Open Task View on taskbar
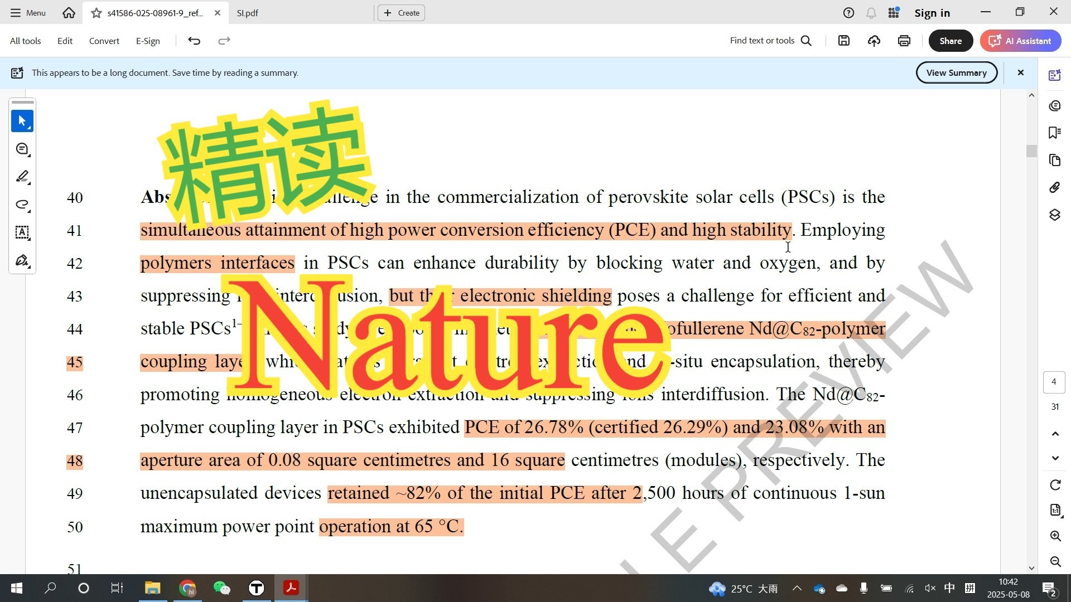This screenshot has height=602, width=1071. coord(117,588)
